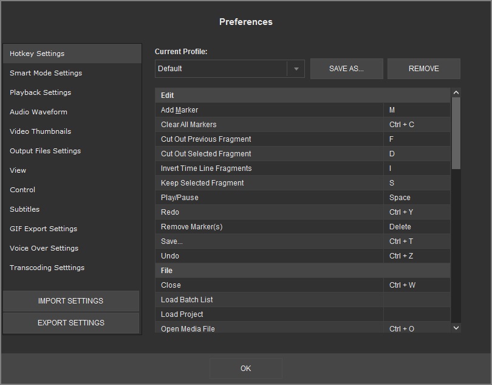This screenshot has height=385, width=492.
Task: Open Voice Over Settings section
Action: pos(44,248)
